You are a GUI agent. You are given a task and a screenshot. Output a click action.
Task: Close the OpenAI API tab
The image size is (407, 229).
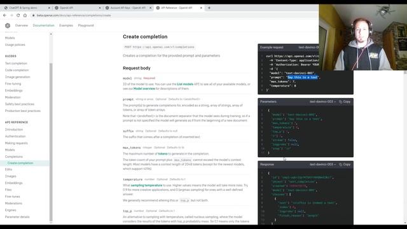click(x=100, y=8)
